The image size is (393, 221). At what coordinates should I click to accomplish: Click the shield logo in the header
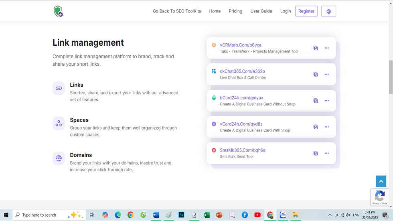coord(58,11)
